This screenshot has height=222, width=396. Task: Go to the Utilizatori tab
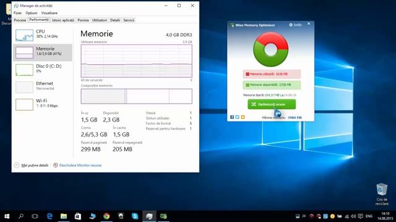tap(100, 20)
